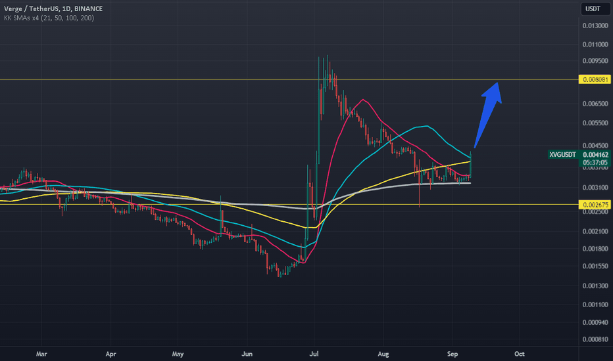
Task: Click the 0.013000 price axis label
Action: [x=595, y=26]
